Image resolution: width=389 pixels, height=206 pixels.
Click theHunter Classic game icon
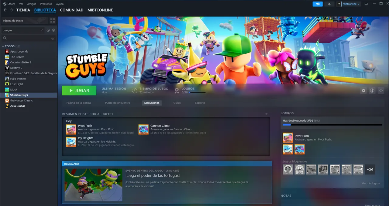[x=7, y=101]
